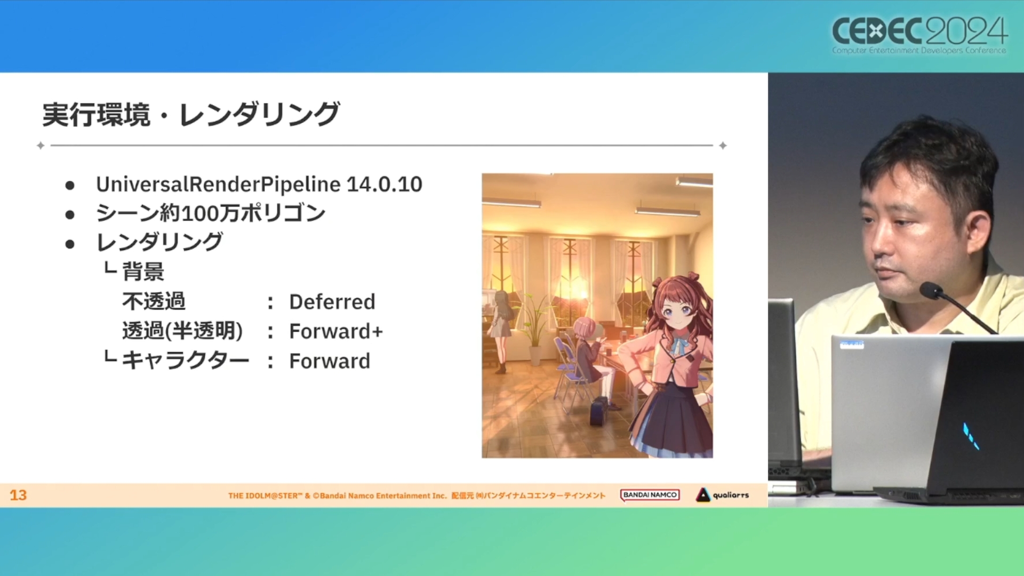The width and height of the screenshot is (1024, 576).
Task: Click the qualiarts logo in footer
Action: (x=722, y=495)
